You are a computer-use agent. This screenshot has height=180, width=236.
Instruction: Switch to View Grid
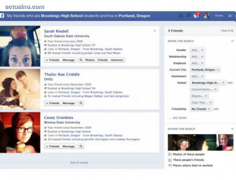pyautogui.click(x=227, y=31)
